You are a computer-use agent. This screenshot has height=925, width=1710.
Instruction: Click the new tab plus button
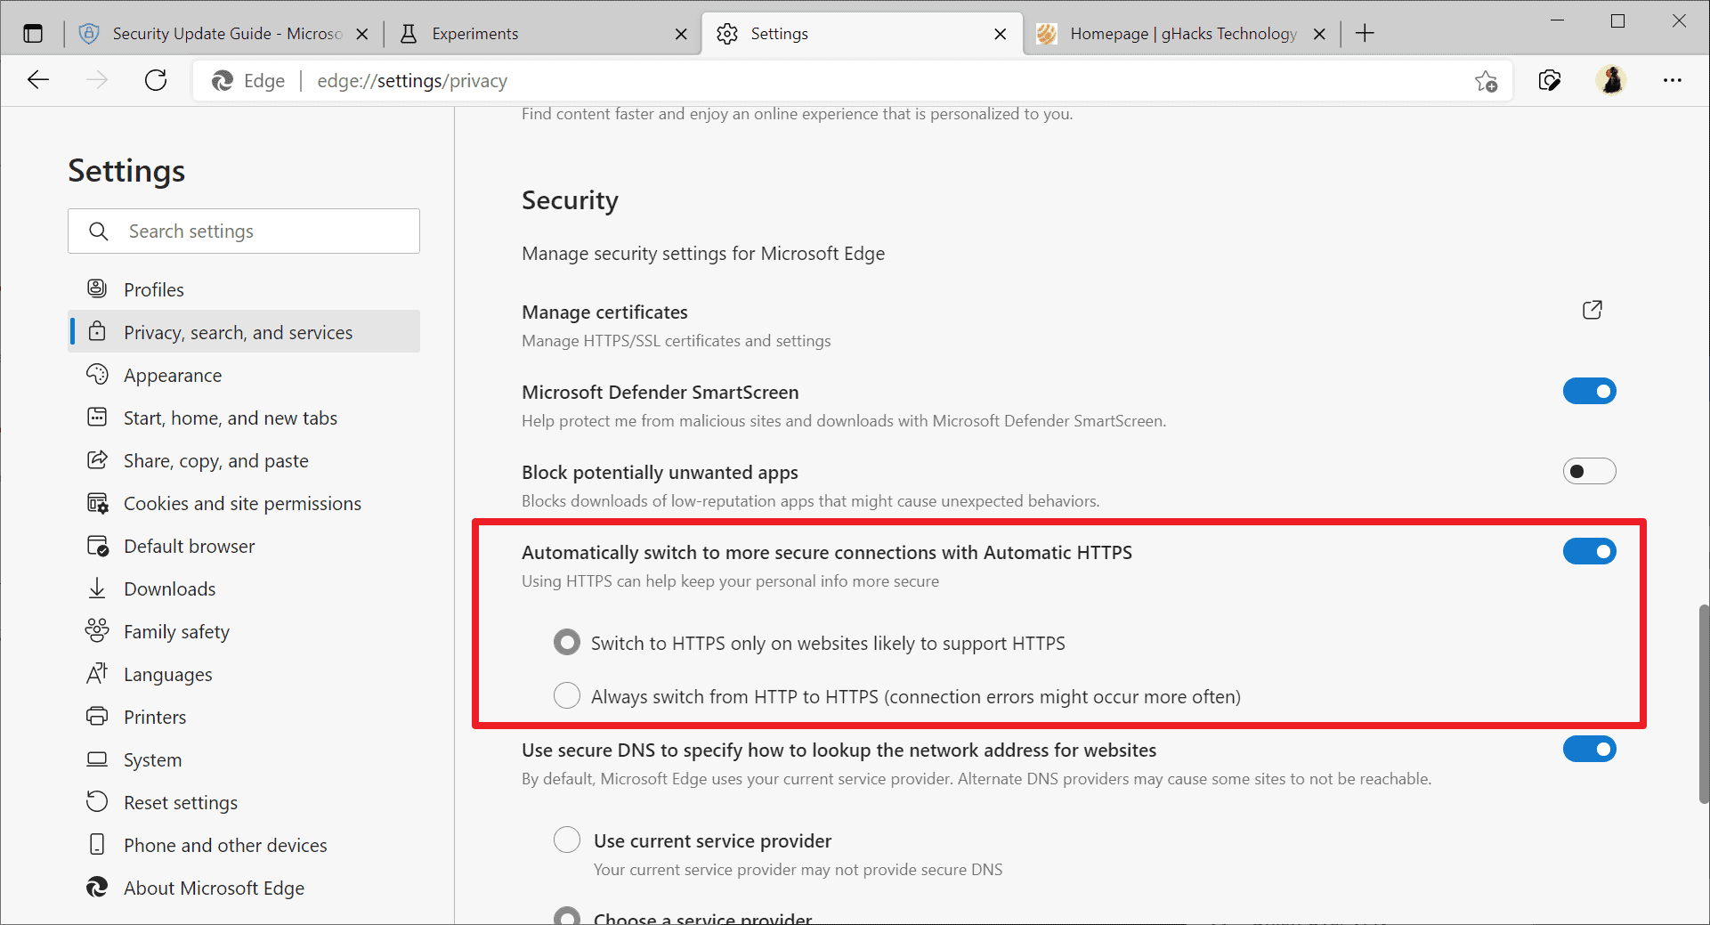pos(1364,33)
